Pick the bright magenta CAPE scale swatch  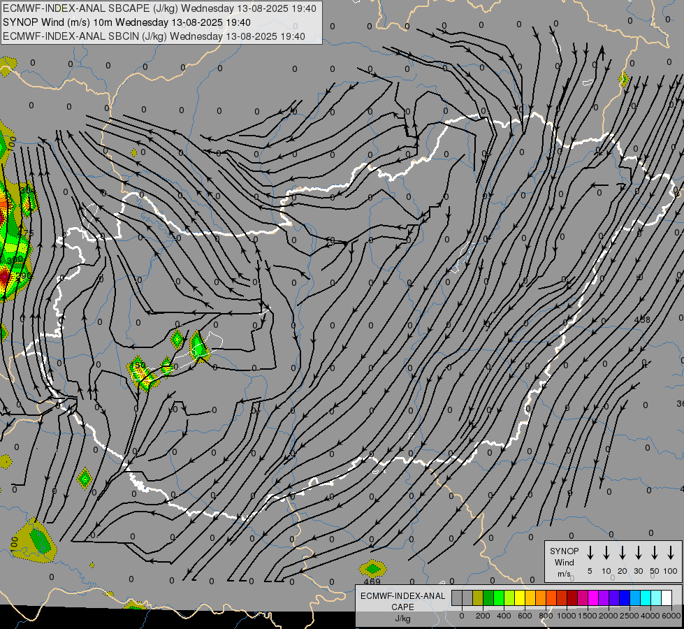(593, 598)
